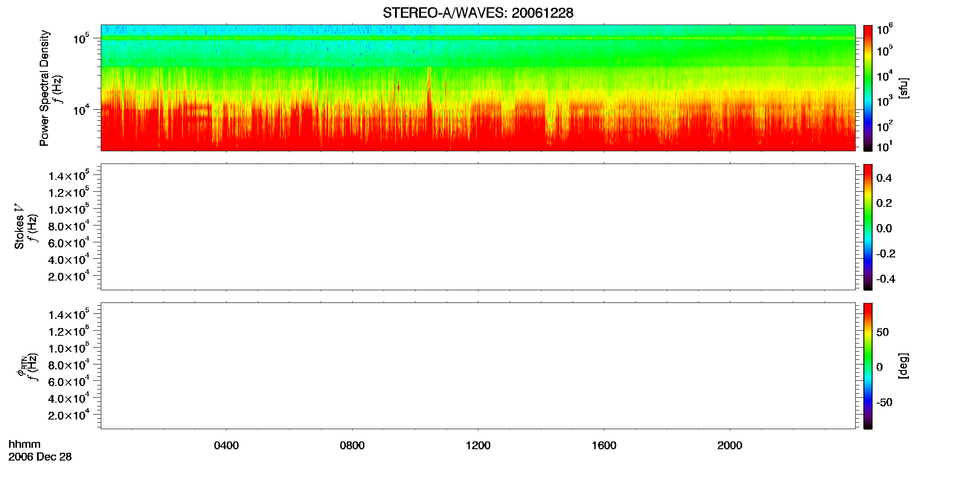Click the empty Stokes V plot panel
This screenshot has width=956, height=492.
[x=478, y=227]
